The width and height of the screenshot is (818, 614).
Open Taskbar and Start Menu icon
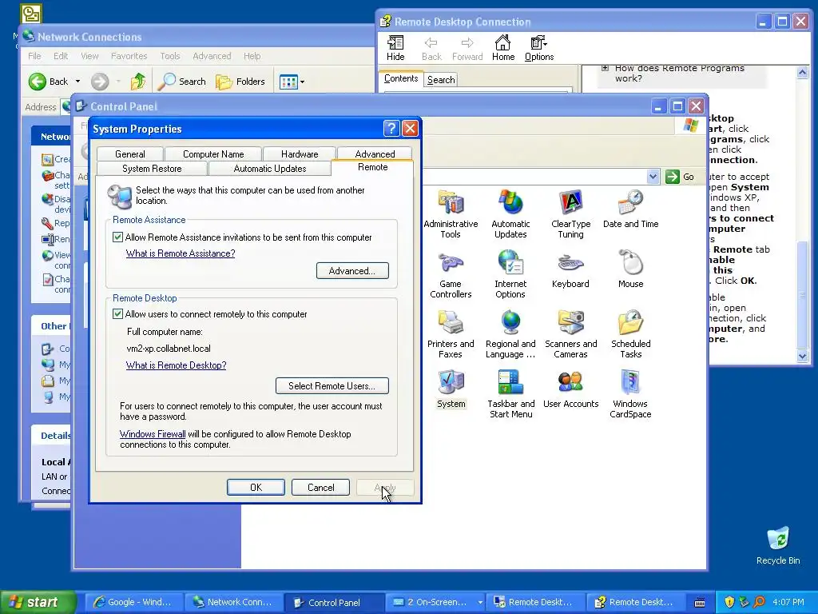pyautogui.click(x=510, y=394)
